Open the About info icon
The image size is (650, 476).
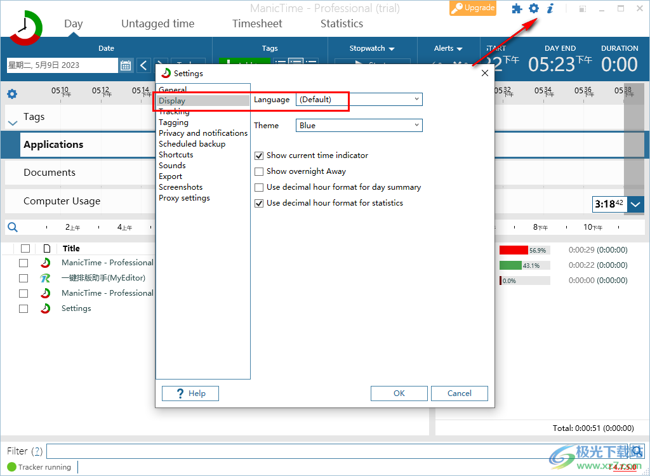tap(550, 8)
